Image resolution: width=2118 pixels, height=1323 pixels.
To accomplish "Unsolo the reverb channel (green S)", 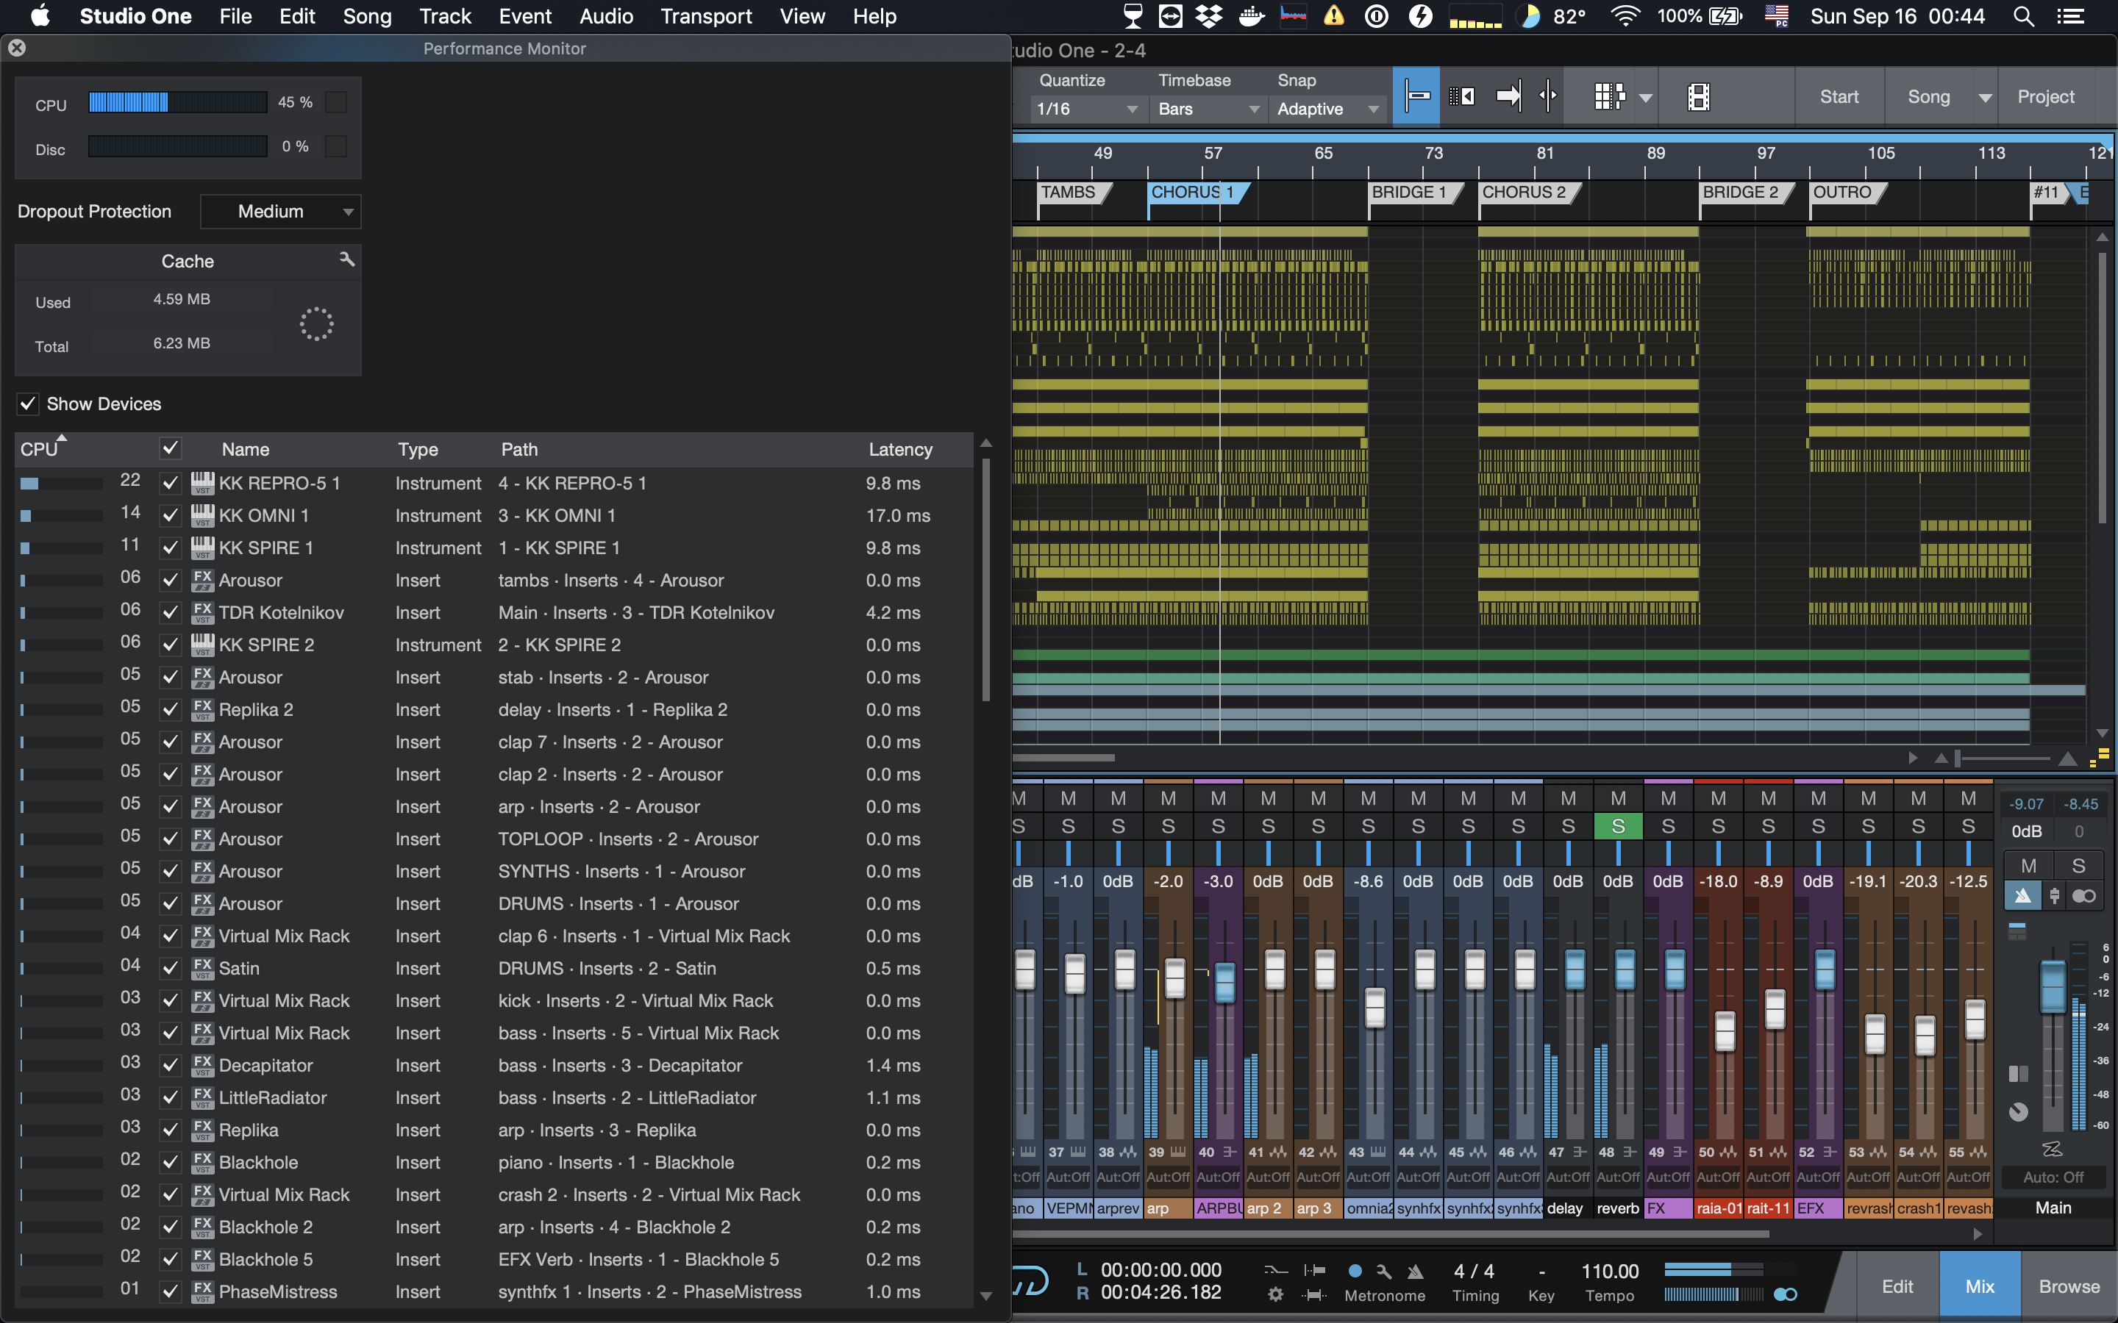I will point(1618,826).
